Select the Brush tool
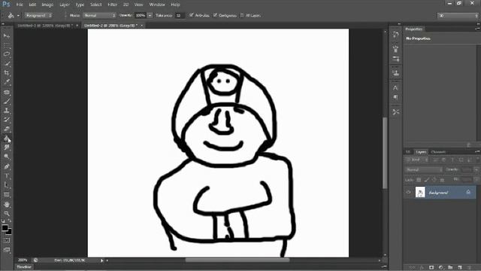The image size is (481, 271). [x=7, y=102]
